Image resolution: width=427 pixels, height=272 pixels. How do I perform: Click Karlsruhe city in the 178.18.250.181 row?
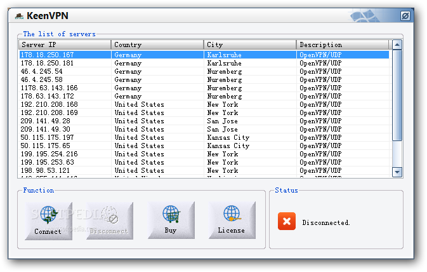pyautogui.click(x=224, y=63)
